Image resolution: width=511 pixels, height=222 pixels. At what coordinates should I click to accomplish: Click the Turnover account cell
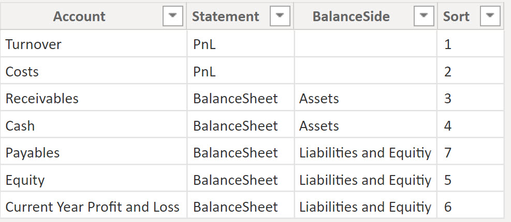pyautogui.click(x=94, y=44)
